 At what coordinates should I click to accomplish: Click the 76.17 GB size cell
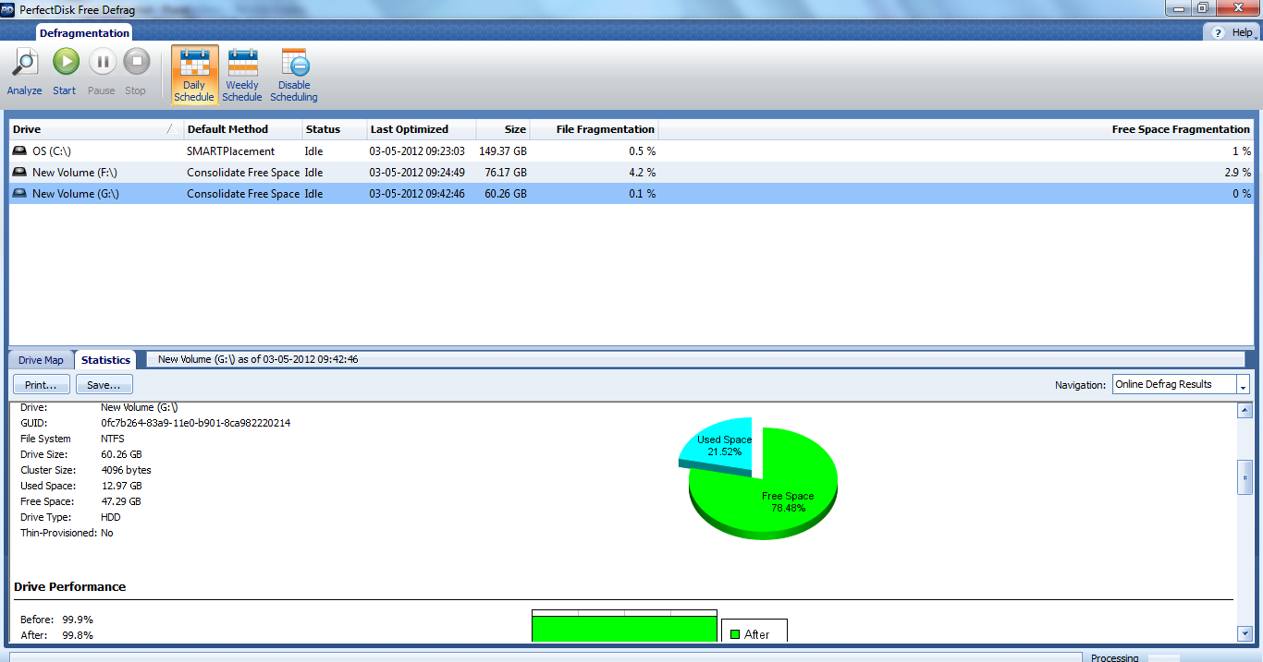click(506, 173)
